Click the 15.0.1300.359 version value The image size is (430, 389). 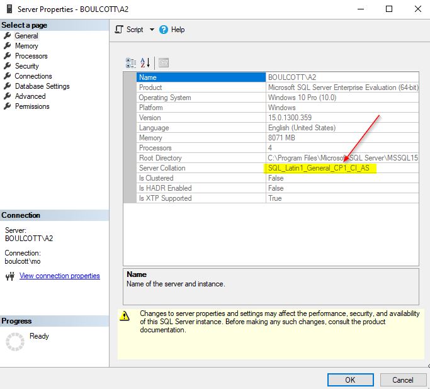[x=290, y=118]
